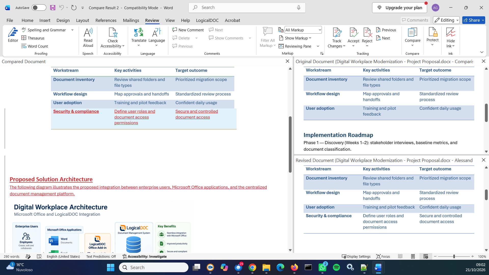
Task: Open WhatsApp from the taskbar
Action: [322, 267]
